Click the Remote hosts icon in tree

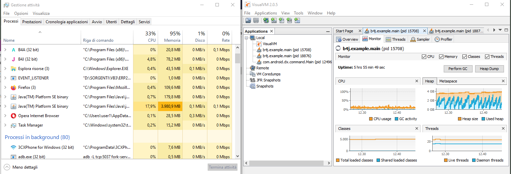(x=253, y=68)
